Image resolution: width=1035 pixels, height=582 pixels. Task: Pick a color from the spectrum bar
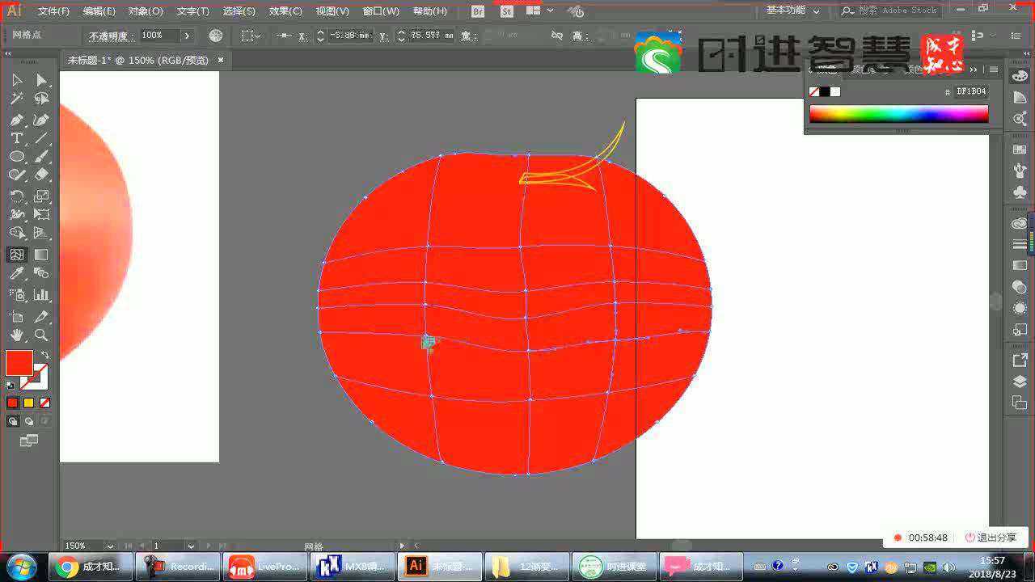tap(898, 114)
